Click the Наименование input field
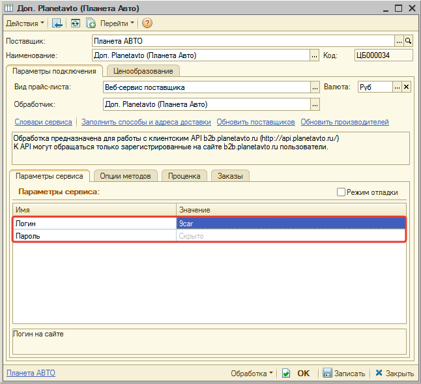The width and height of the screenshot is (421, 384). point(201,55)
